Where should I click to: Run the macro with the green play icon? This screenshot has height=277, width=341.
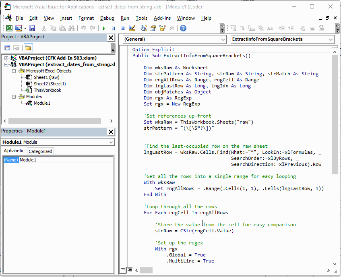[x=104, y=28]
